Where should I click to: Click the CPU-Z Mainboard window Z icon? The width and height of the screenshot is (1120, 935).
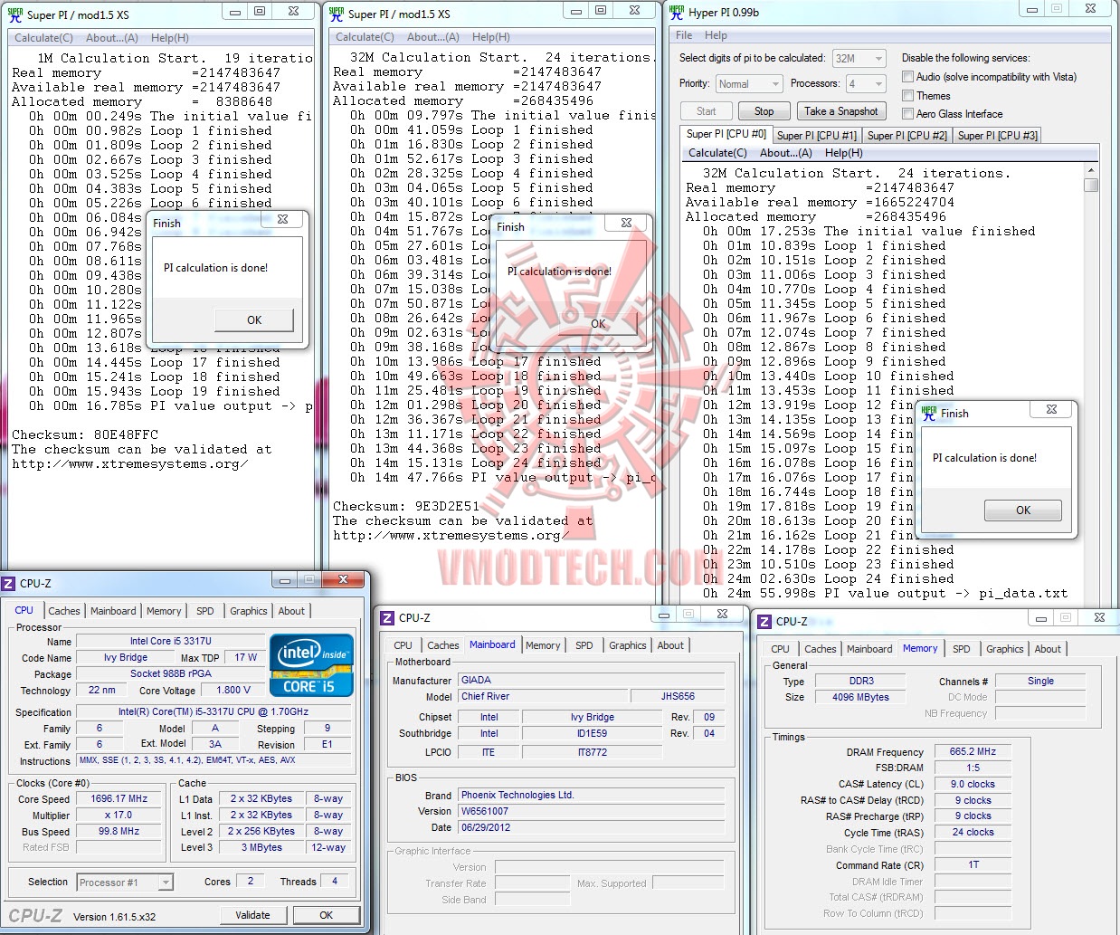click(387, 618)
